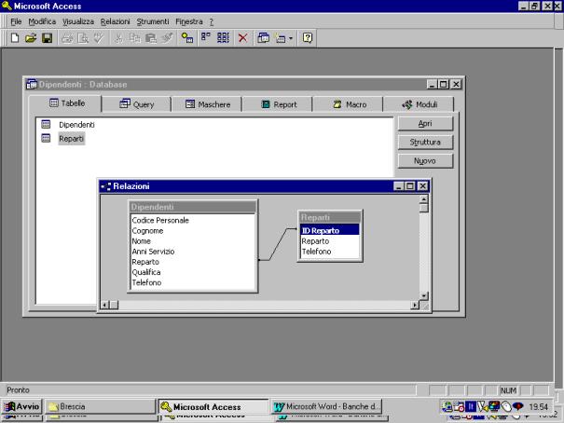
Task: Open the Finestra menu
Action: pos(189,21)
